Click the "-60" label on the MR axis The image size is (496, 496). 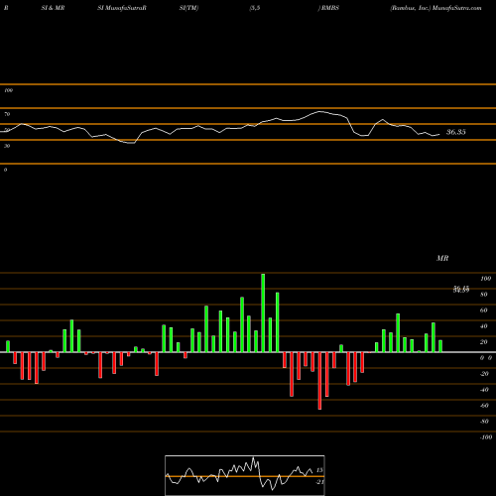(484, 406)
